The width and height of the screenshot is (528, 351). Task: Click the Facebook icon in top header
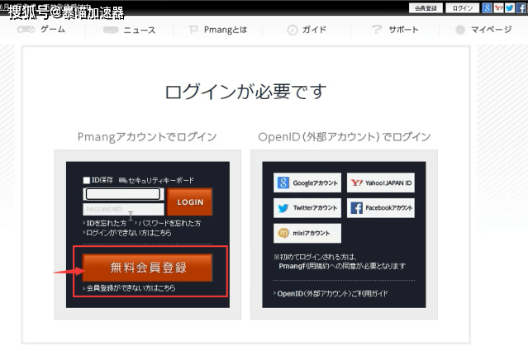521,7
